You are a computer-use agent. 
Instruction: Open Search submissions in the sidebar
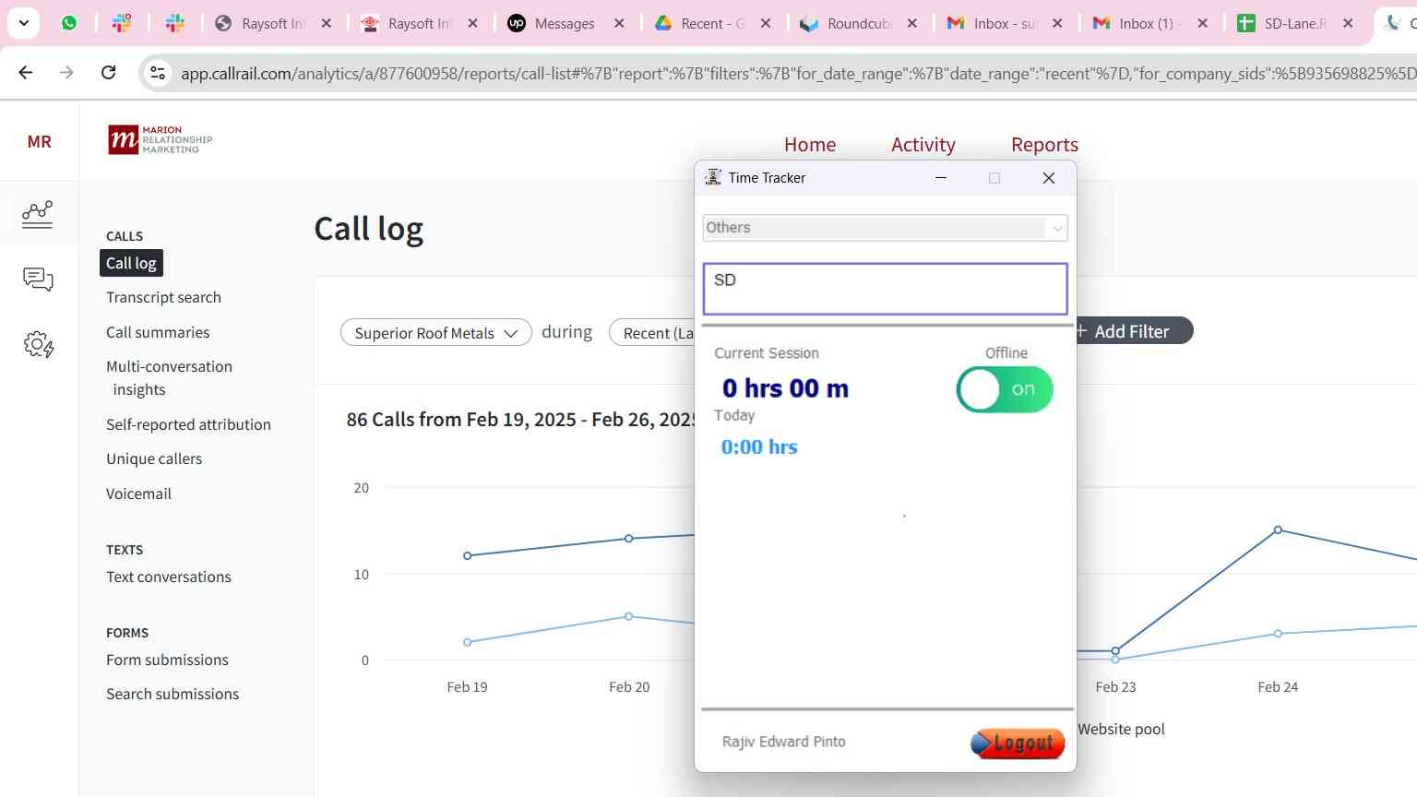click(173, 694)
